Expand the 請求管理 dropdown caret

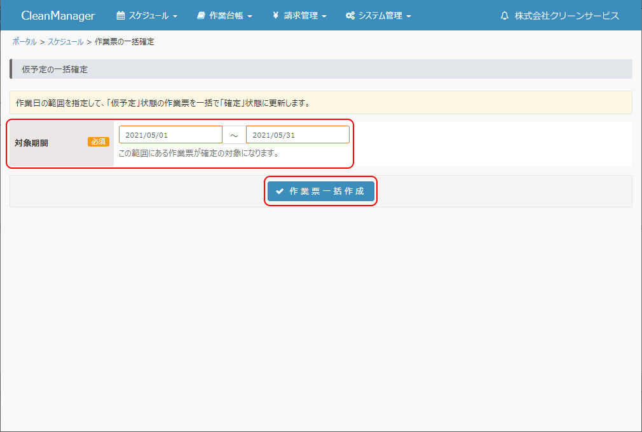point(324,16)
